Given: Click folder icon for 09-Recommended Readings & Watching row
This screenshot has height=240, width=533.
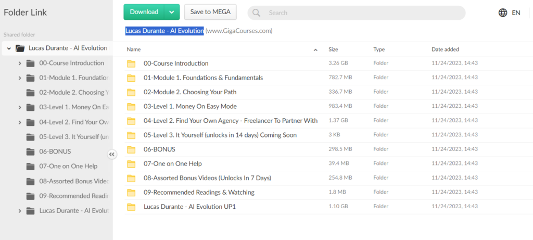Looking at the screenshot, I should pyautogui.click(x=131, y=193).
